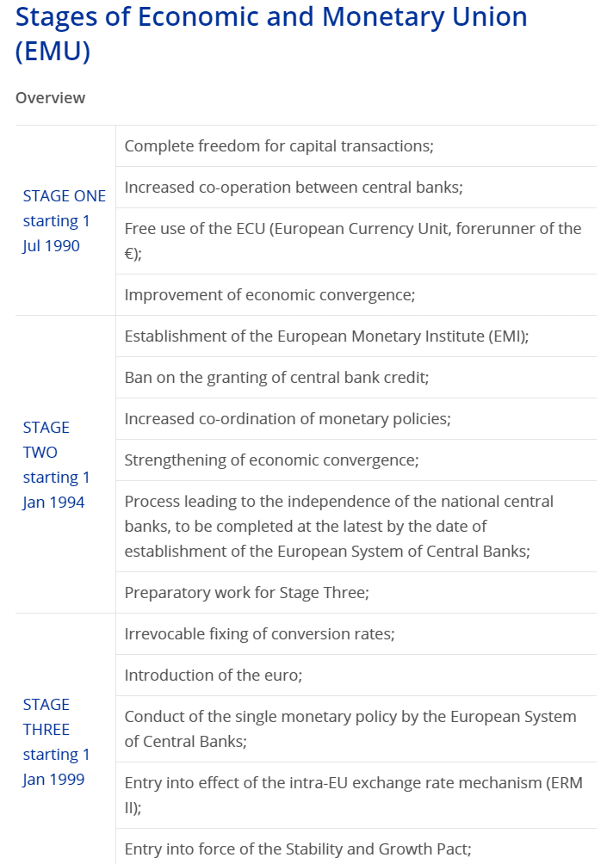Select the Overview label
The width and height of the screenshot is (607, 864).
50,98
